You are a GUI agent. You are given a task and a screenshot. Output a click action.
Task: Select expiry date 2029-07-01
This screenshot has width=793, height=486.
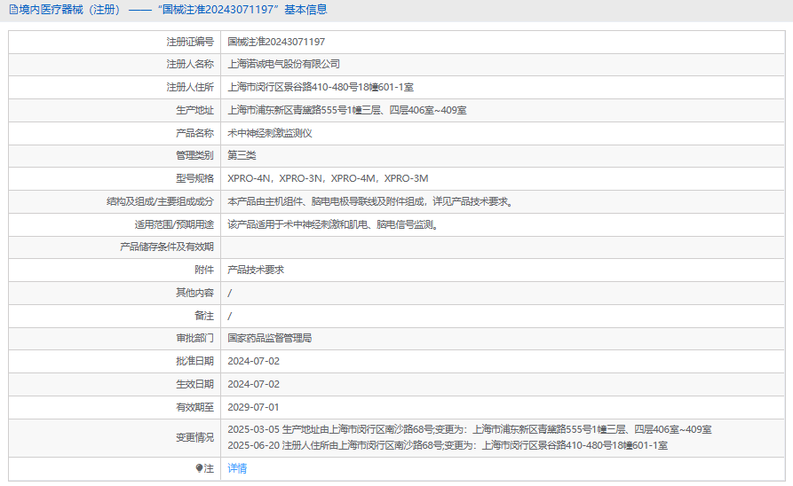[x=253, y=407]
